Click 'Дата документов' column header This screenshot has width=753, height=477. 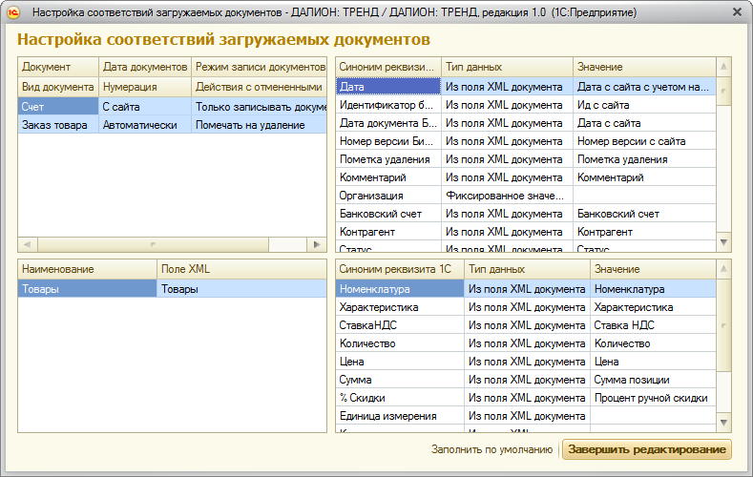point(144,67)
